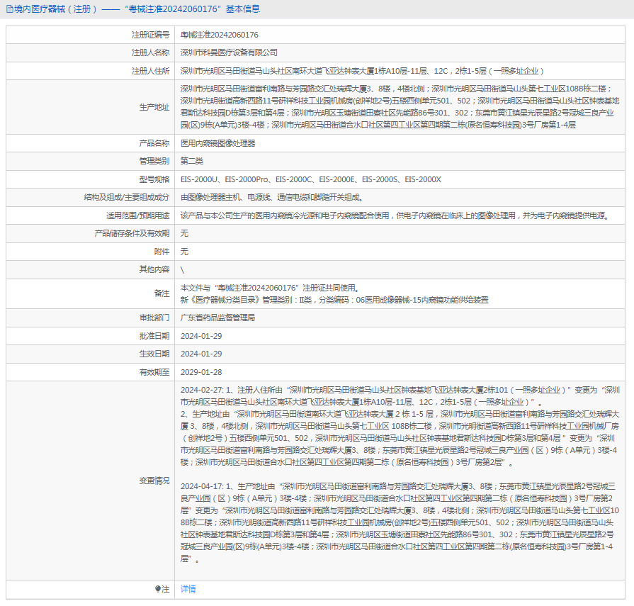Screen dimensions: 634x606
Task: Select registration number value 粤械注准20242060176
Action: pyautogui.click(x=219, y=35)
